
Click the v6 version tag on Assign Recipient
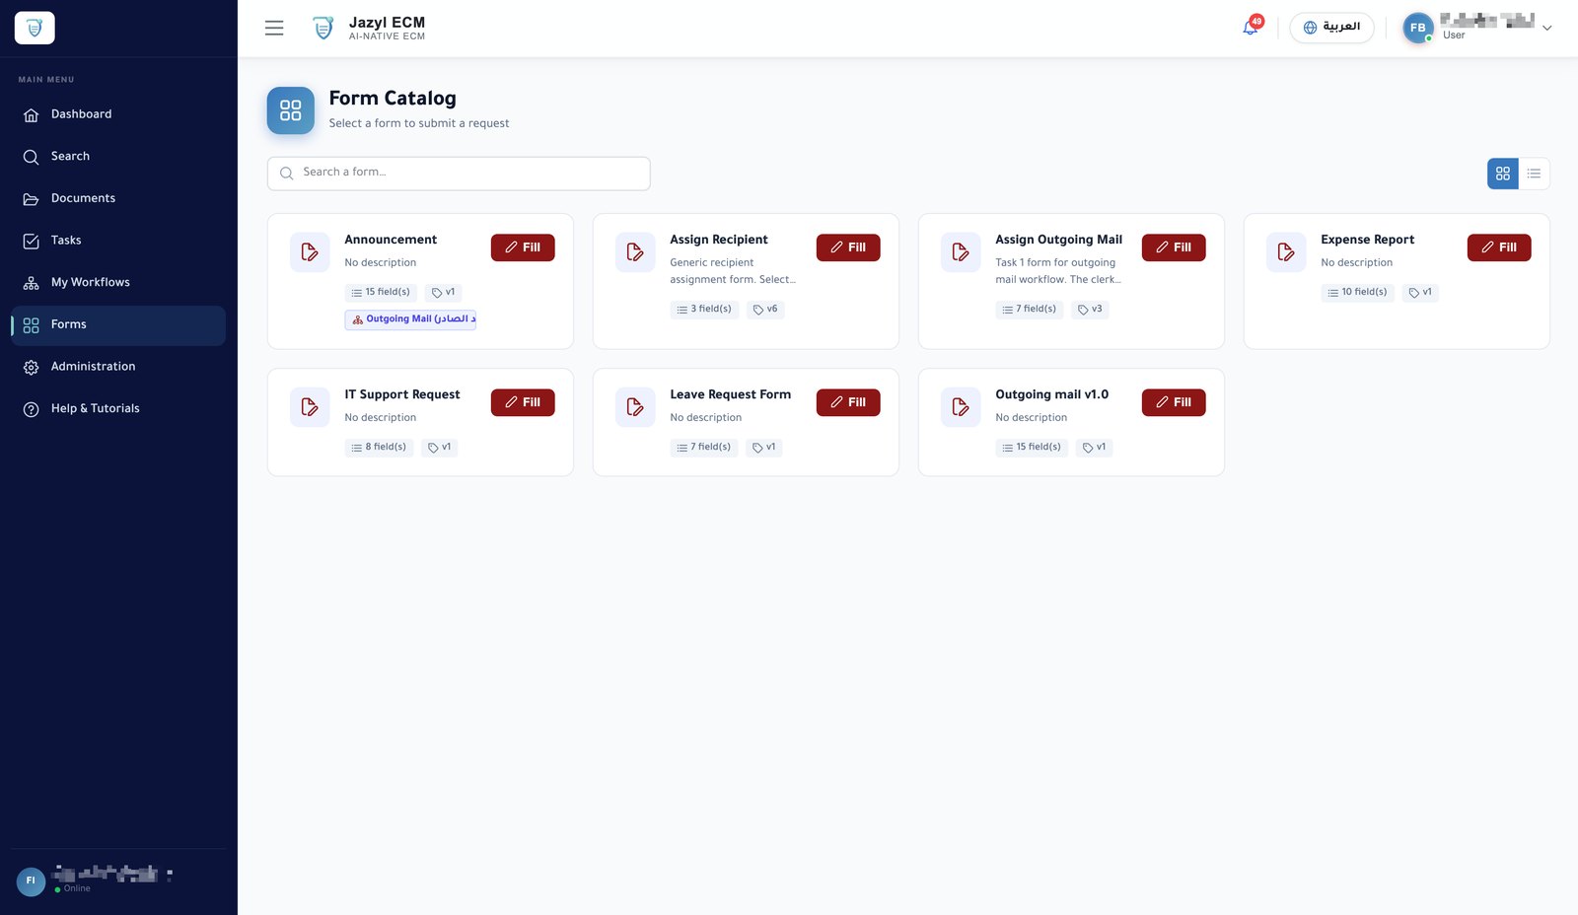pyautogui.click(x=765, y=310)
